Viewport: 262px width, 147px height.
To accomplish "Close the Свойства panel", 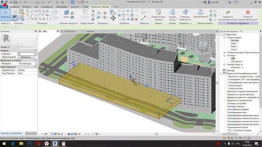I will tap(36, 31).
